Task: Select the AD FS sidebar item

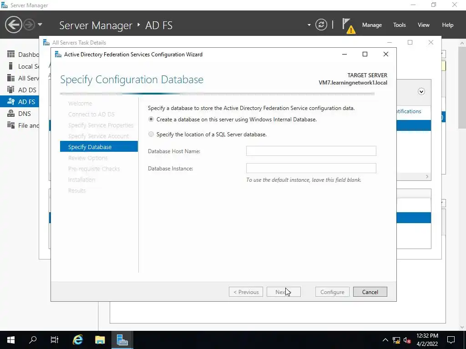Action: click(19, 101)
